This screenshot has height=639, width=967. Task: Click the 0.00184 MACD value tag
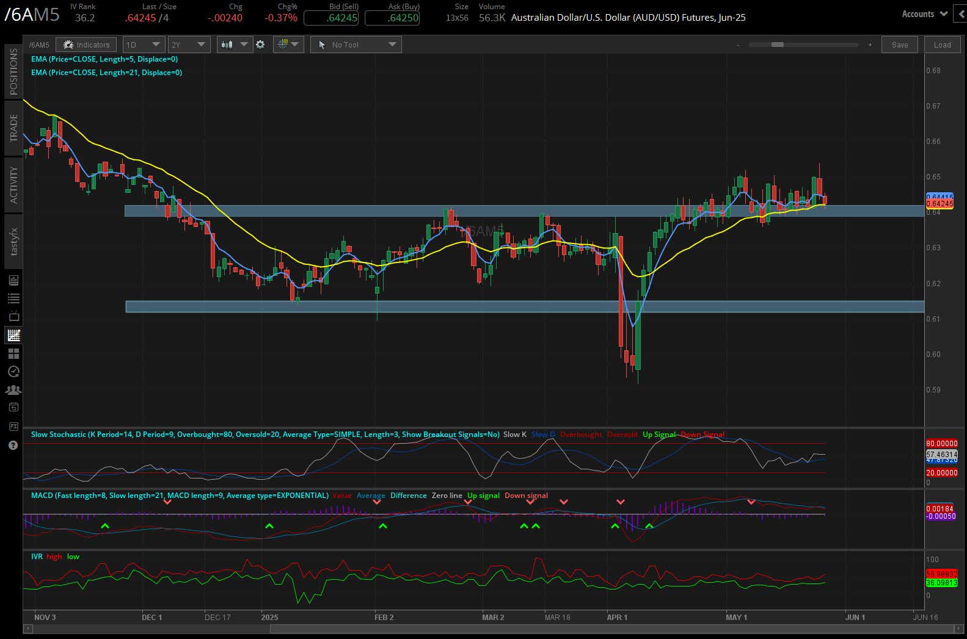[x=940, y=508]
